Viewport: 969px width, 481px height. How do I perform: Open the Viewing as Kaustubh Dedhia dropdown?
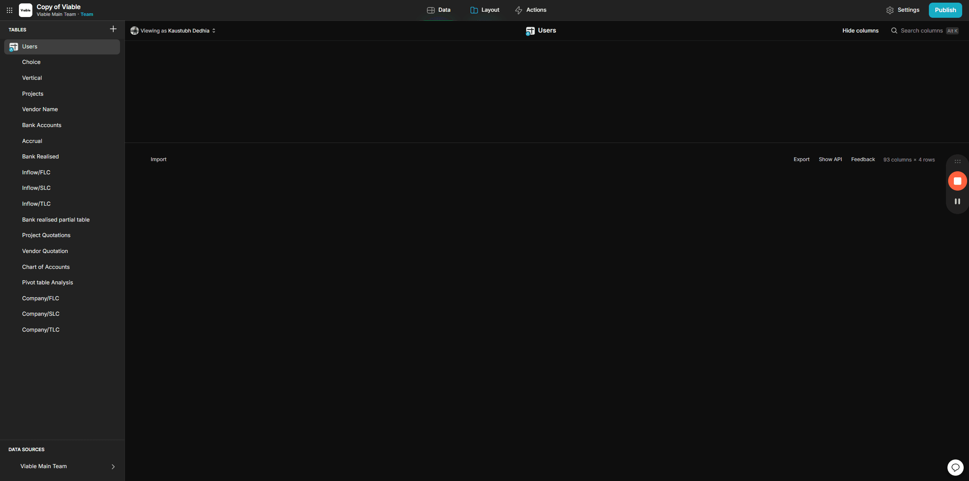(173, 31)
